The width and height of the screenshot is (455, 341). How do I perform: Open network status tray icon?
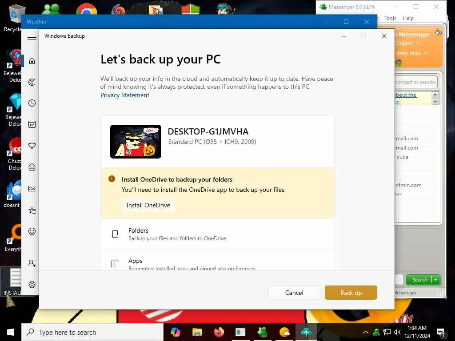(x=387, y=332)
